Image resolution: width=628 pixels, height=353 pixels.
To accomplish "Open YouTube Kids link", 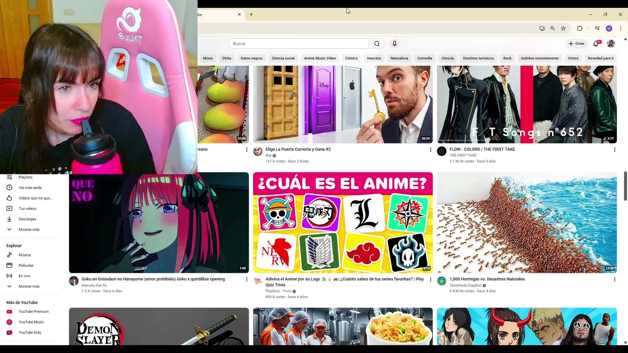I will [30, 332].
